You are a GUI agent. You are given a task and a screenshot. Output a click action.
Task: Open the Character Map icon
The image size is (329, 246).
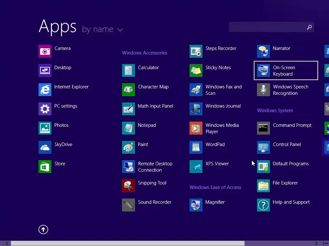129,90
